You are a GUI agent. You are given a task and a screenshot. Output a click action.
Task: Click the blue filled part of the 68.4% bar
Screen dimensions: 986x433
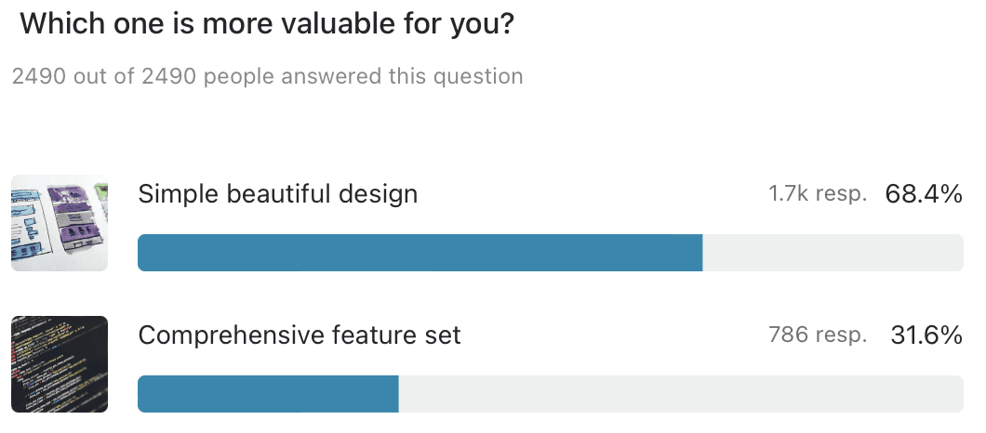pos(419,253)
